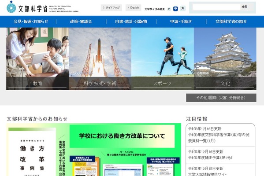Select the スポーツ runners tile
The image size is (264, 176).
click(x=163, y=59)
